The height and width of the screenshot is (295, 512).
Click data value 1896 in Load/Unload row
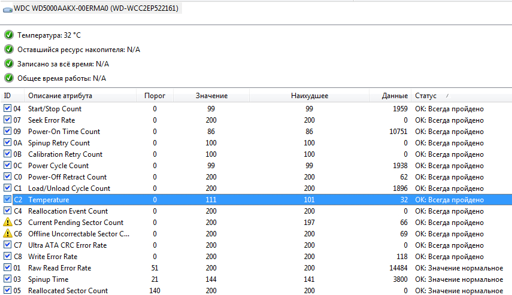click(400, 188)
